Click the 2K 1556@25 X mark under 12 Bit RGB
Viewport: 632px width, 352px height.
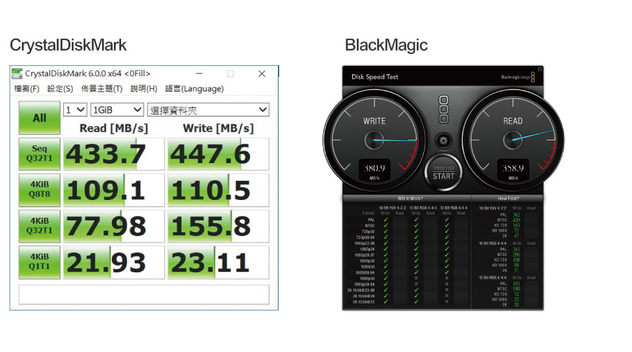click(446, 301)
